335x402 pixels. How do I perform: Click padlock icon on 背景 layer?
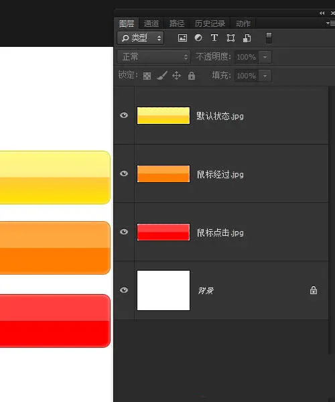313,290
